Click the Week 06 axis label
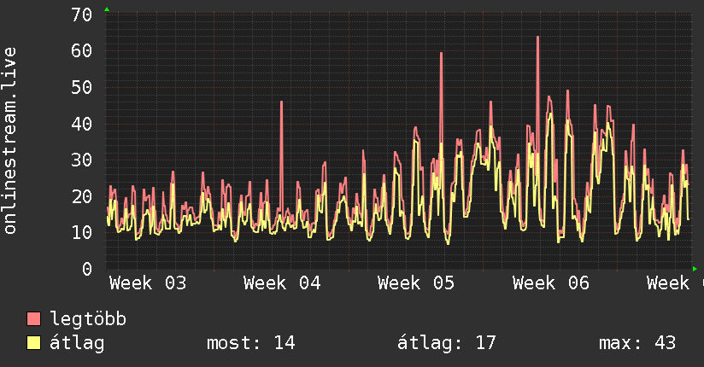This screenshot has width=704, height=367. (x=550, y=283)
